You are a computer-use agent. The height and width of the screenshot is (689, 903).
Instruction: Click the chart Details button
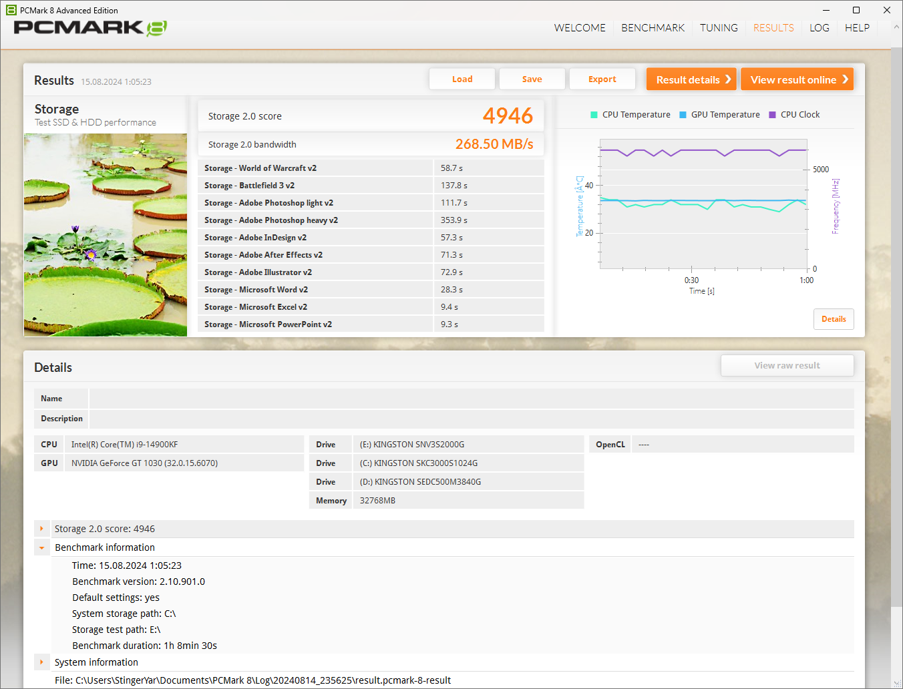(x=834, y=319)
